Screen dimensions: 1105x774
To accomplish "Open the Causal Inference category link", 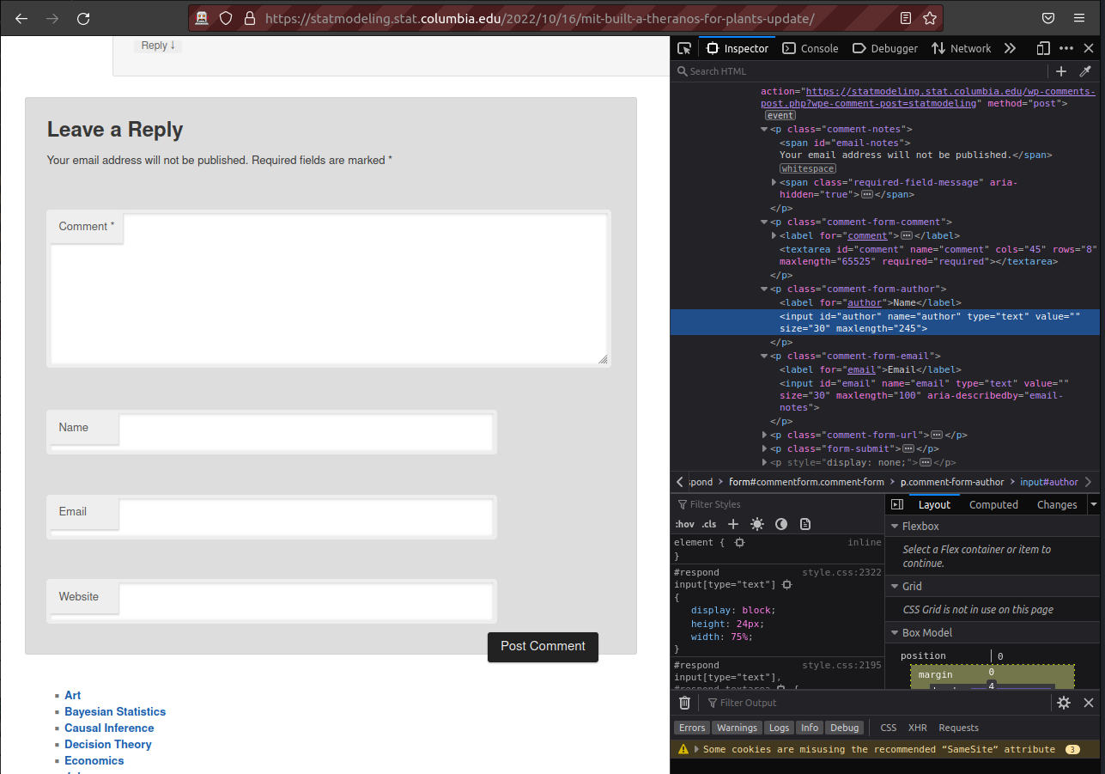I will [109, 728].
